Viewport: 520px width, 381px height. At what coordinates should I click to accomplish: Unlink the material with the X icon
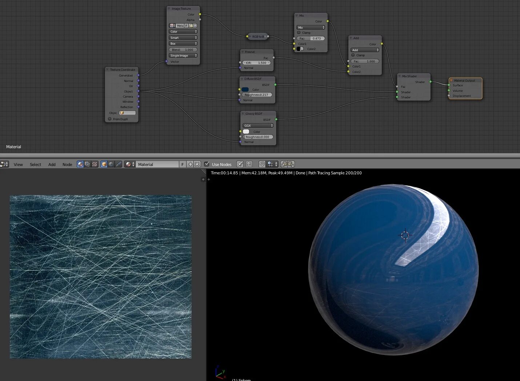click(197, 164)
